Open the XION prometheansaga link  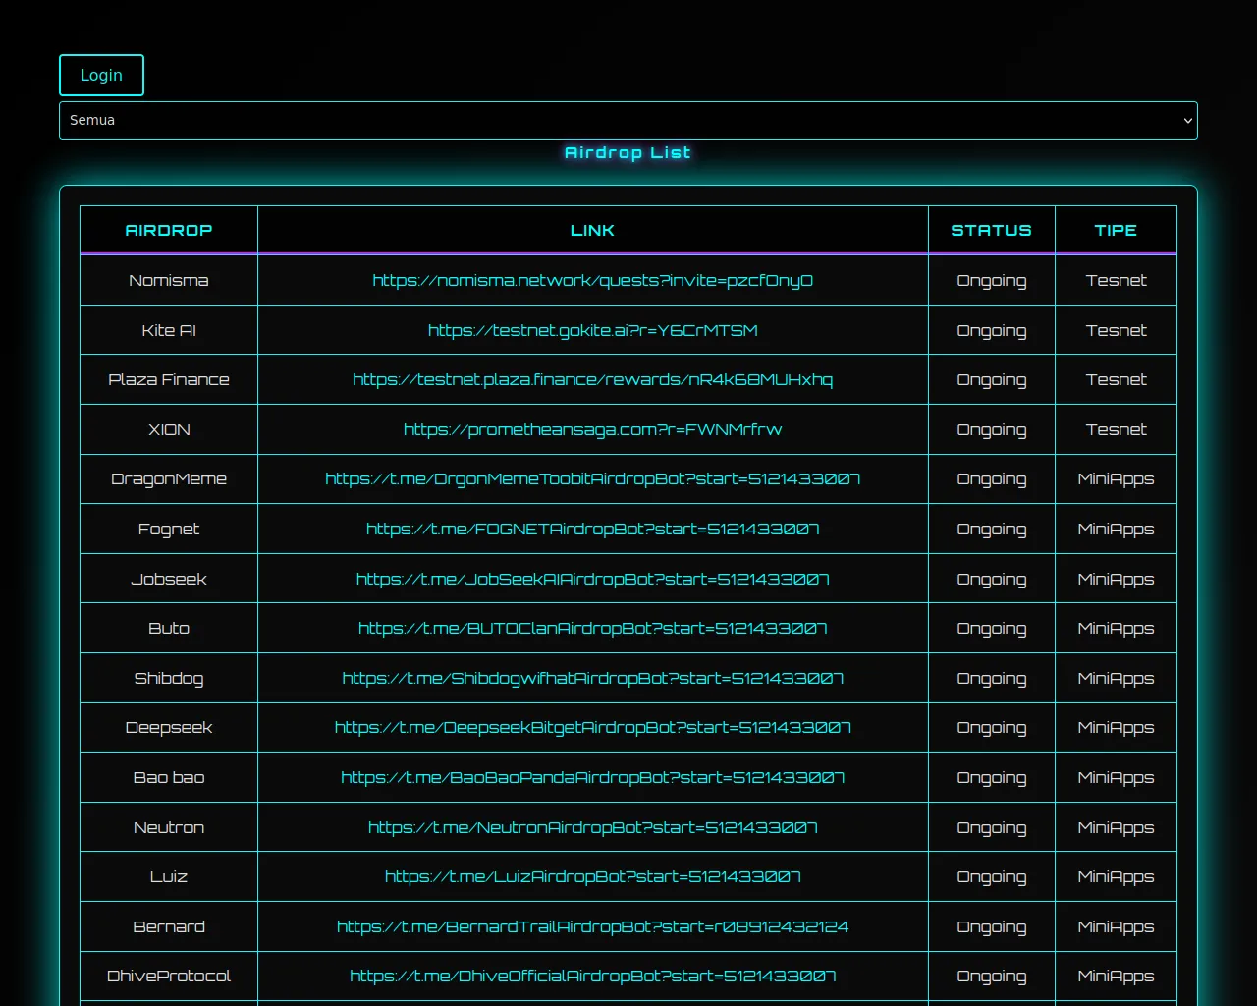point(593,429)
